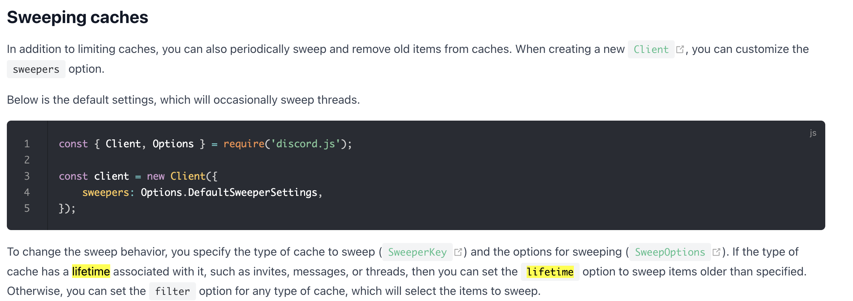
Task: Click the external-link icon after SweepOptions
Action: (x=716, y=252)
